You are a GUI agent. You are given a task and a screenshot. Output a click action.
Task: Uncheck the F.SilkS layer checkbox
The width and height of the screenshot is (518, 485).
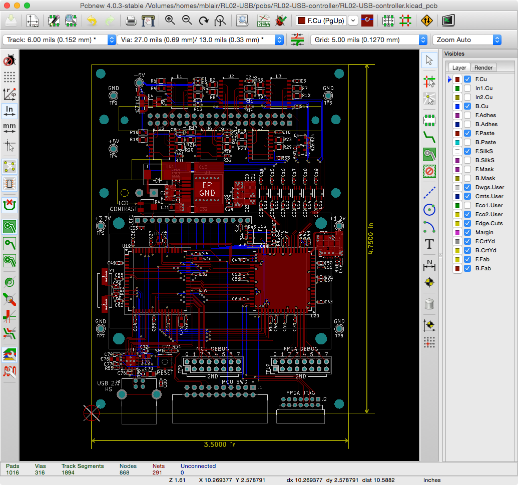[x=467, y=151]
